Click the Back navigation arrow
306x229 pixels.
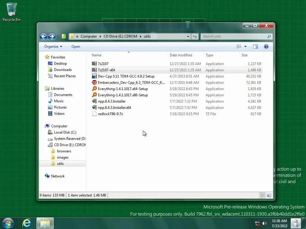pos(43,36)
